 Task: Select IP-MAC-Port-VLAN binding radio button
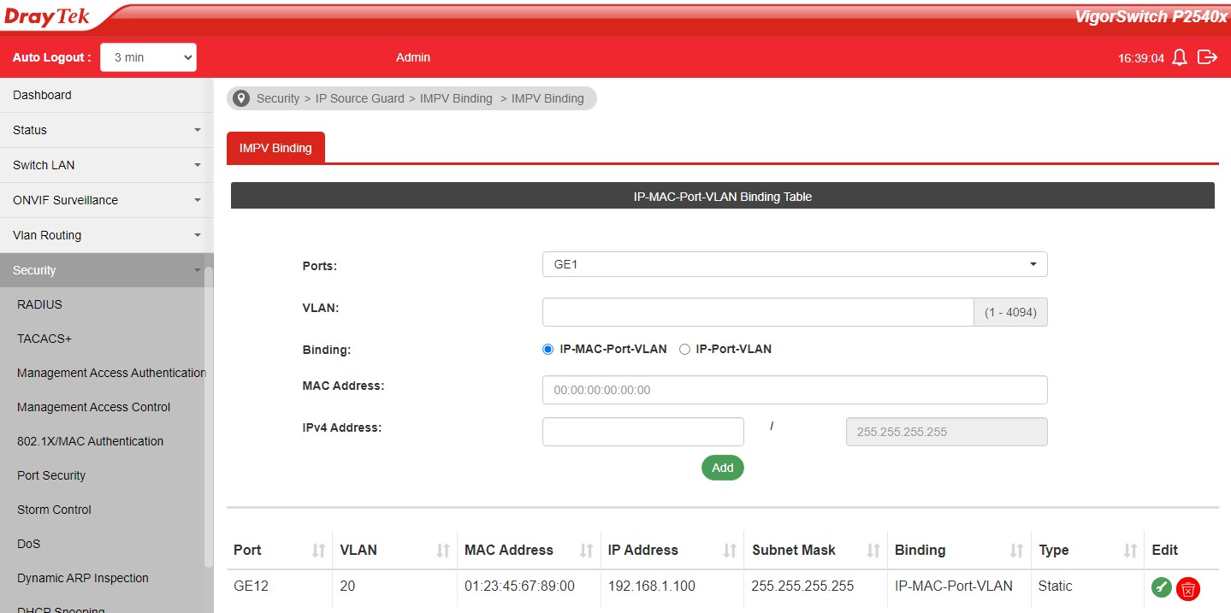click(x=548, y=349)
